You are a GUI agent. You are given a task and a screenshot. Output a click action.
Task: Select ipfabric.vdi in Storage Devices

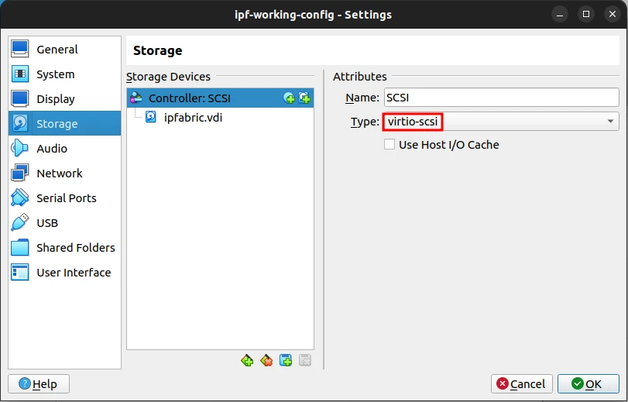click(x=194, y=117)
